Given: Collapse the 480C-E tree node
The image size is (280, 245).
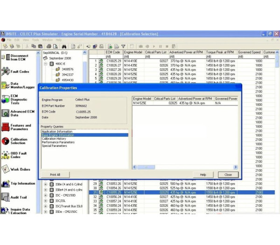Looking at the screenshot, I should coord(46,64).
